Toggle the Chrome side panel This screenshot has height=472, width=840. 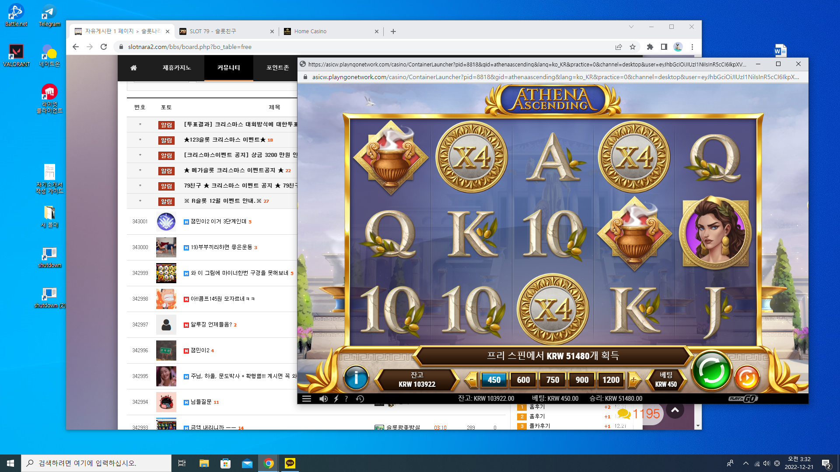tap(664, 47)
